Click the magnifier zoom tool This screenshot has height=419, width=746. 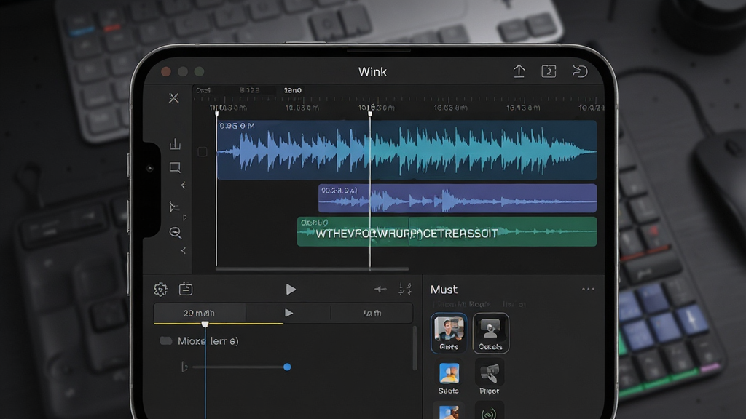pos(175,232)
